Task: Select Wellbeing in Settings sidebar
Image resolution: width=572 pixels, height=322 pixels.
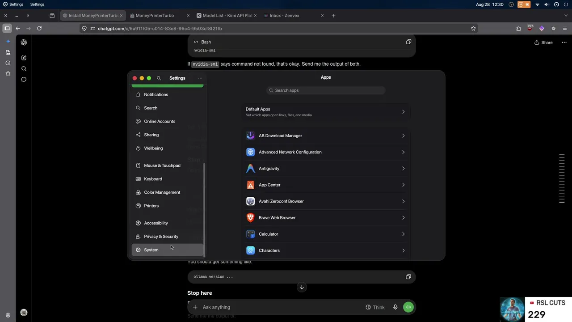Action: (168, 148)
